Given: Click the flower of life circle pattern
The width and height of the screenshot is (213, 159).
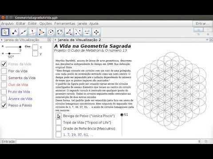Looking at the screenshot, I should click(x=172, y=91).
